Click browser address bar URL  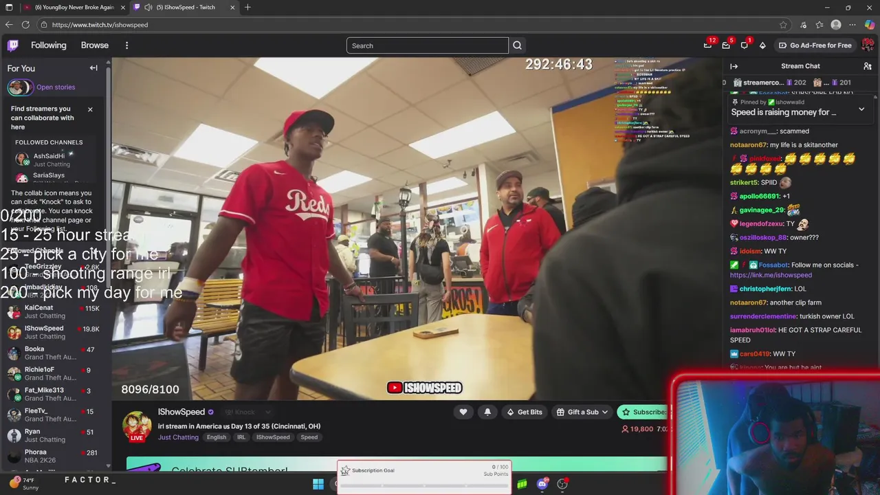[100, 25]
